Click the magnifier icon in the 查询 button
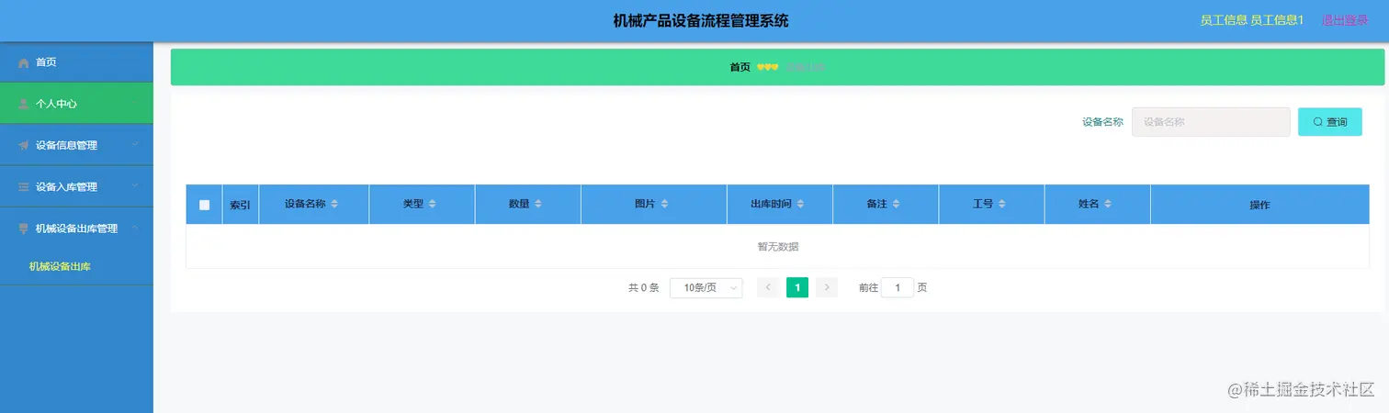The width and height of the screenshot is (1389, 413). click(1318, 122)
